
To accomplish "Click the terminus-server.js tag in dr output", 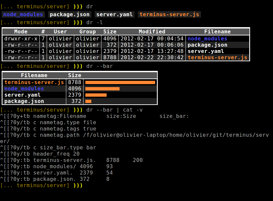I will pos(169,15).
